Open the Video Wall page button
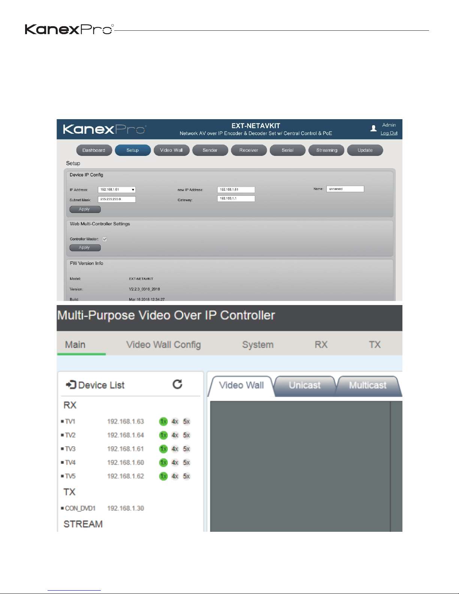459x594 pixels. click(x=171, y=150)
